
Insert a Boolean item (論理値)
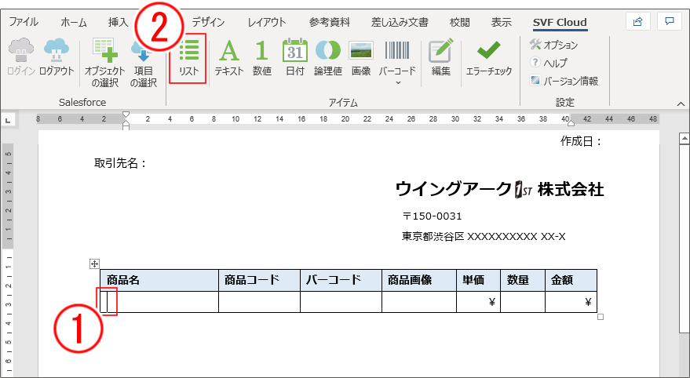[328, 57]
